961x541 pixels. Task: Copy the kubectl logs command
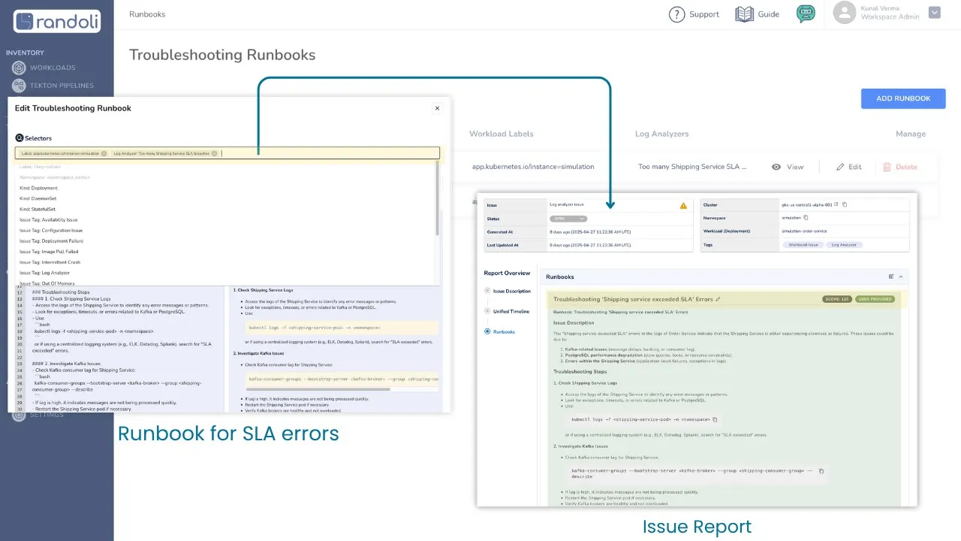(x=715, y=419)
